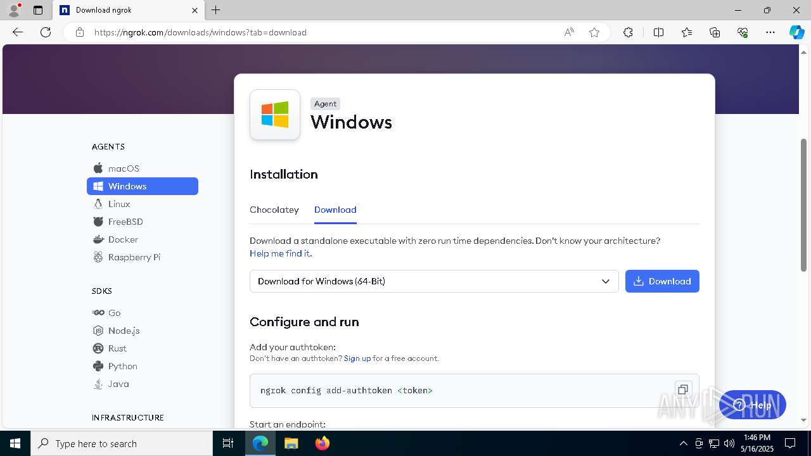The image size is (811, 456).
Task: Open Task View on the taskbar
Action: click(228, 443)
